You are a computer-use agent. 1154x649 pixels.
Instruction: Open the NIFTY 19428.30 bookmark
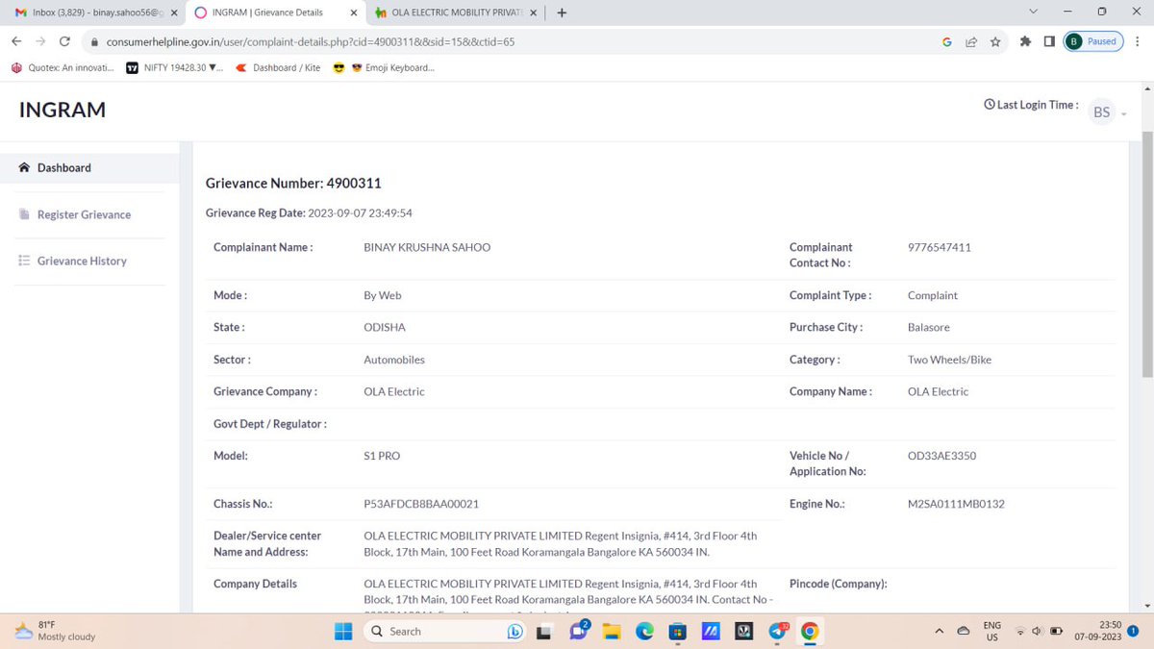click(x=174, y=67)
